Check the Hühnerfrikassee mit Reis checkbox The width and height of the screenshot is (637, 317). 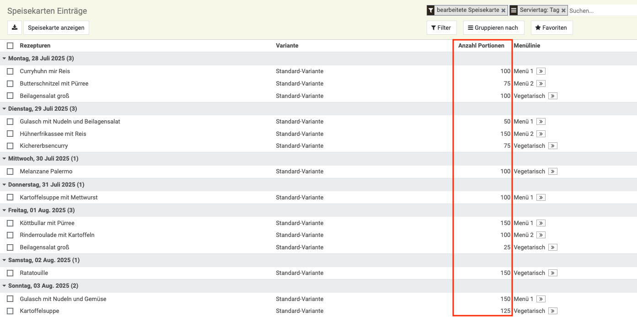10,134
